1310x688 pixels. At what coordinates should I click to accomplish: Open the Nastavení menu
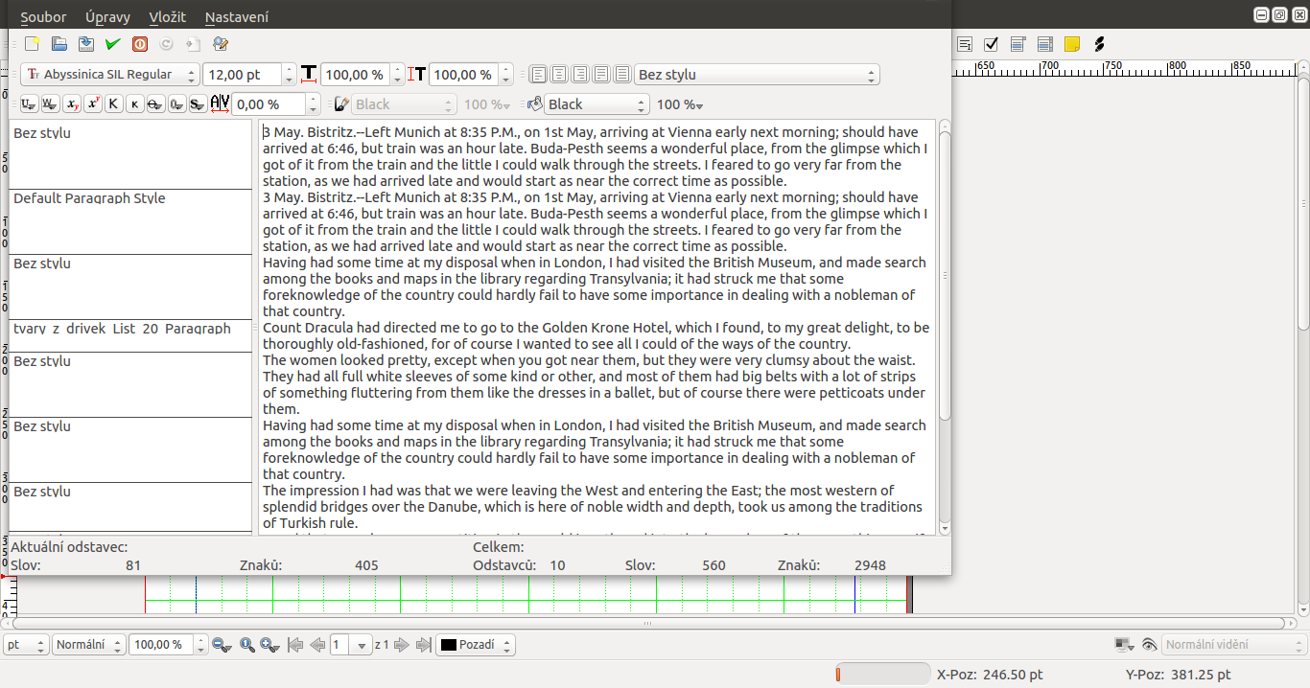coord(237,16)
